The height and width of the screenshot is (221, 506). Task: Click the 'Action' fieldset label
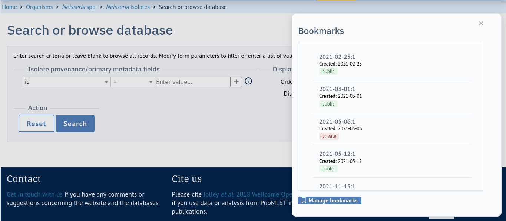click(37, 108)
